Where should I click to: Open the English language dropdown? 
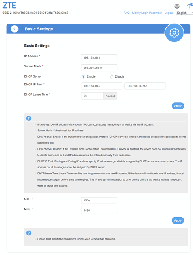[185, 13]
